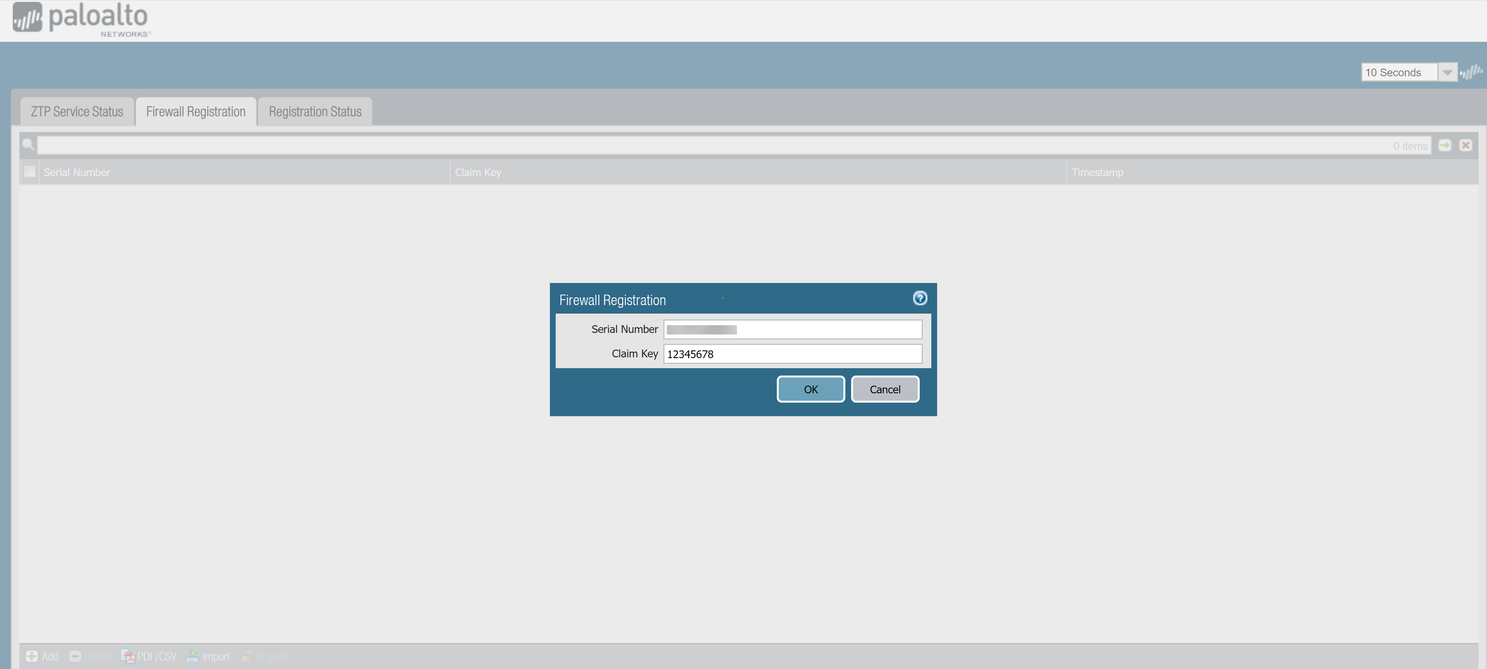Screen dimensions: 1487x669
Task: Click the Add plus icon
Action: (x=32, y=656)
